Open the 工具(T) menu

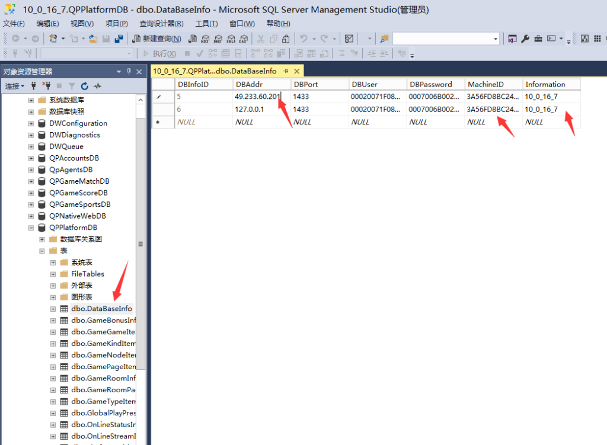206,24
